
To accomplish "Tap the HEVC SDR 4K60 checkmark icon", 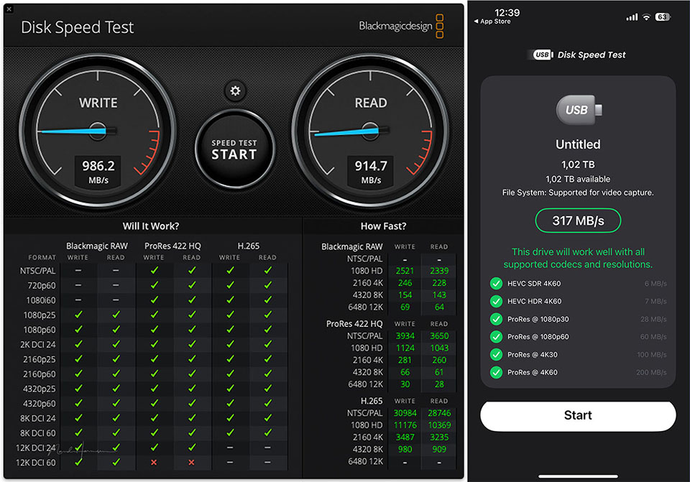I will (497, 284).
